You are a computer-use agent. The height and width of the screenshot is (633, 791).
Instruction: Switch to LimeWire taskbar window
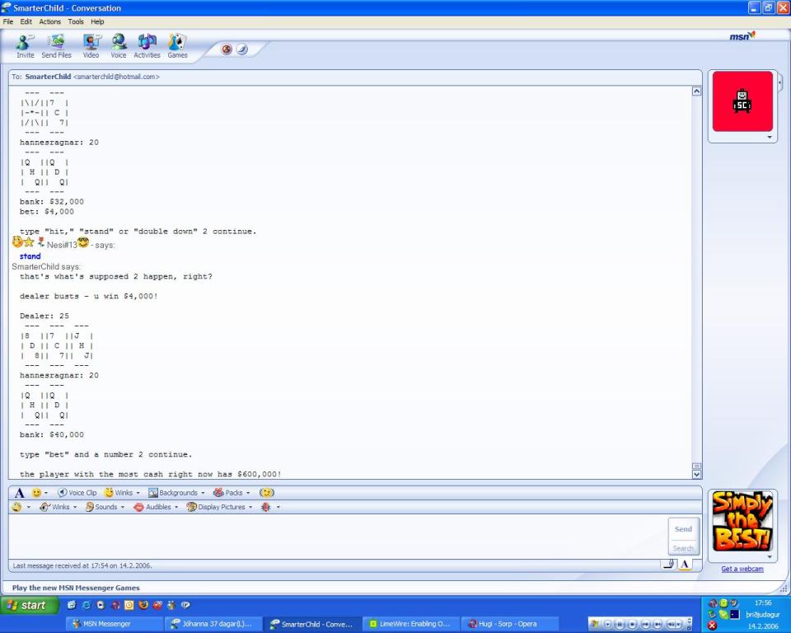[412, 624]
